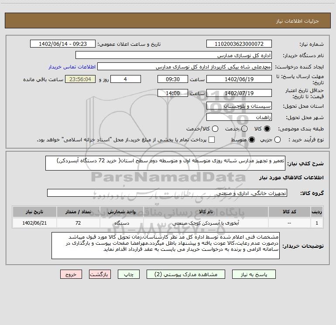Focus the شماره نیاز number field
The height and width of the screenshot is (325, 336).
239,44
